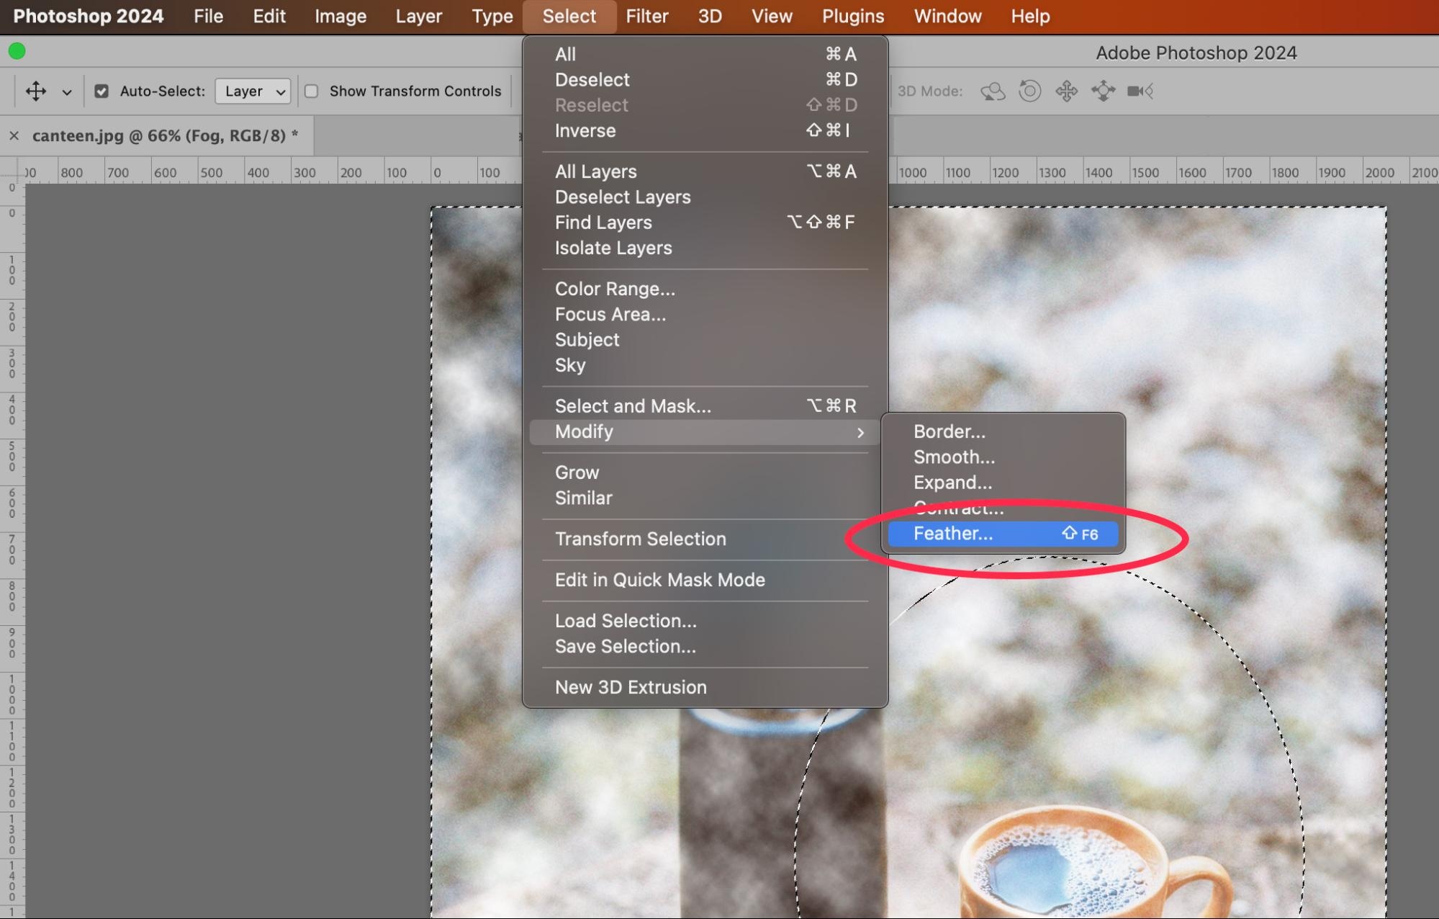
Task: Select the Move tool icon
Action: [36, 91]
